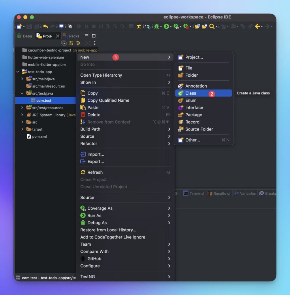Open the New submenu in context menu
This screenshot has width=290, height=295.
125,57
